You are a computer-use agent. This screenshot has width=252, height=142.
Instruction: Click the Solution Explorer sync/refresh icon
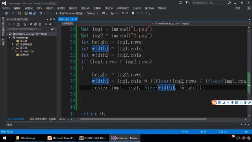point(31,24)
